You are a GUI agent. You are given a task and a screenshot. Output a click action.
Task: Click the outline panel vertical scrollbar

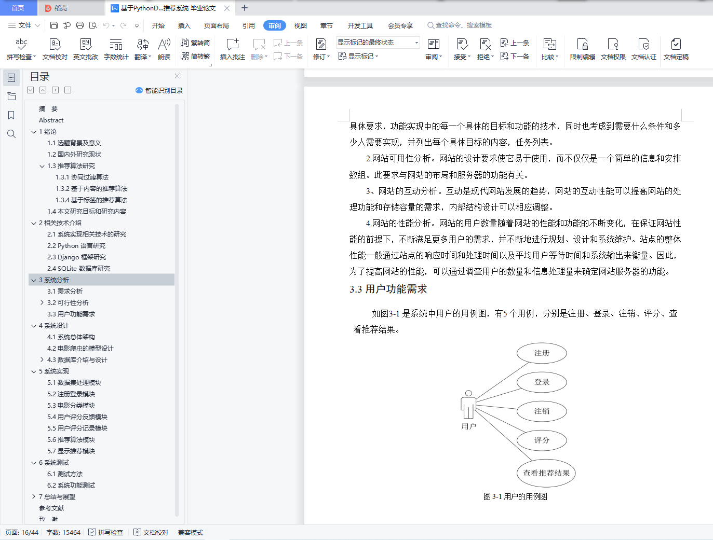[x=177, y=310]
